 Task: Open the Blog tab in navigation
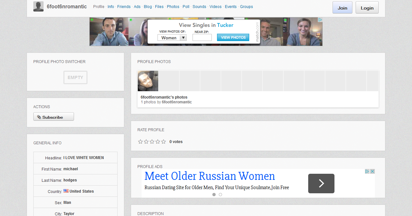coord(148,7)
